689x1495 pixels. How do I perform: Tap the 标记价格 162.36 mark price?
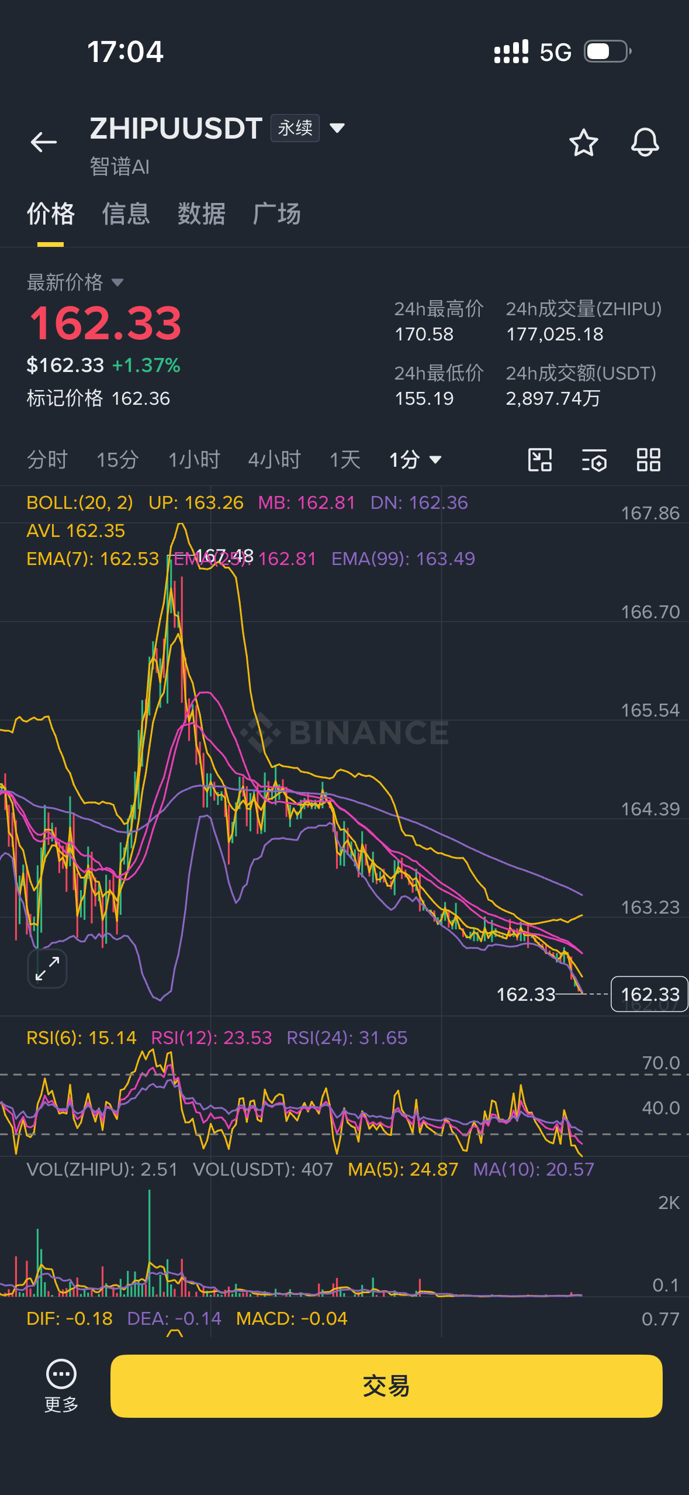pyautogui.click(x=98, y=398)
